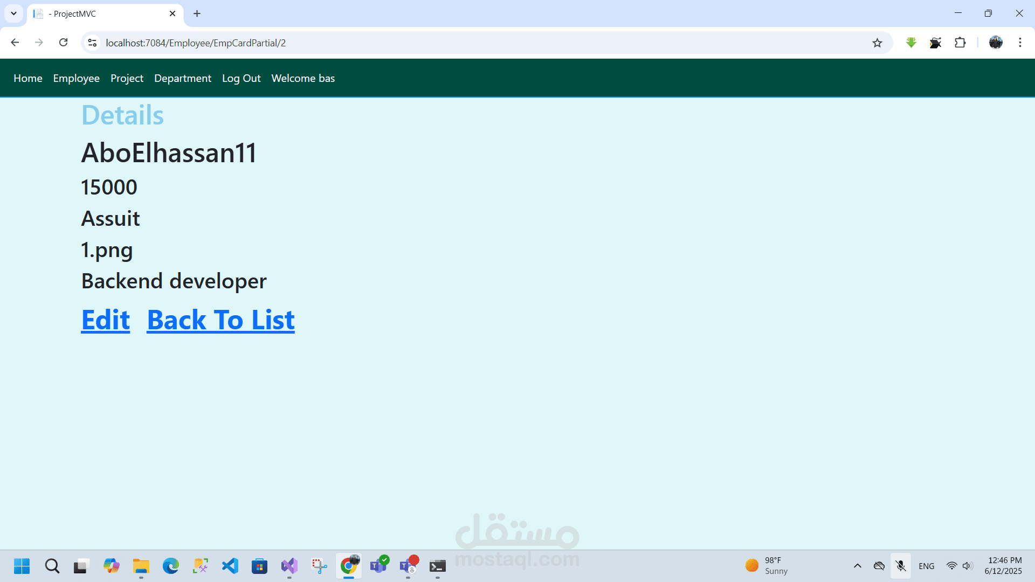Click the Edit link

pos(105,320)
